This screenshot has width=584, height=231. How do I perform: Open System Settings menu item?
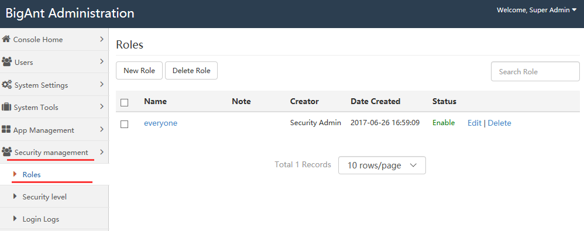(x=54, y=84)
